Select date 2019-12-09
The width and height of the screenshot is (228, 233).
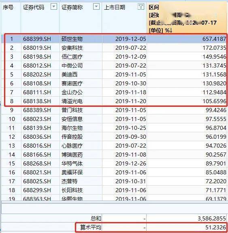coord(131,57)
